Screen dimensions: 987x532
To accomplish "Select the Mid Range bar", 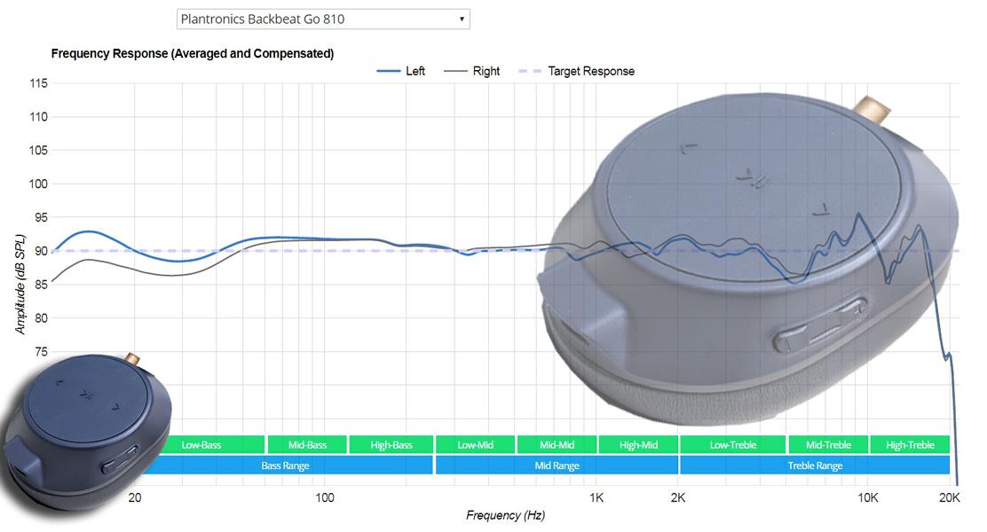I will tap(557, 465).
